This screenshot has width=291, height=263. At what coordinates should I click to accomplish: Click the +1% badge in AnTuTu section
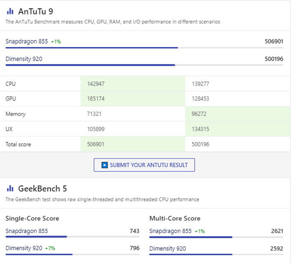pos(56,41)
